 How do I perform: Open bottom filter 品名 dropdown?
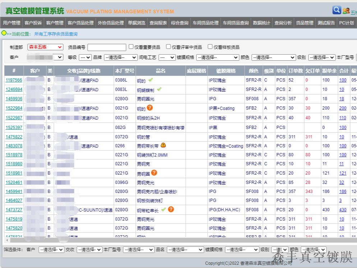tap(185, 250)
